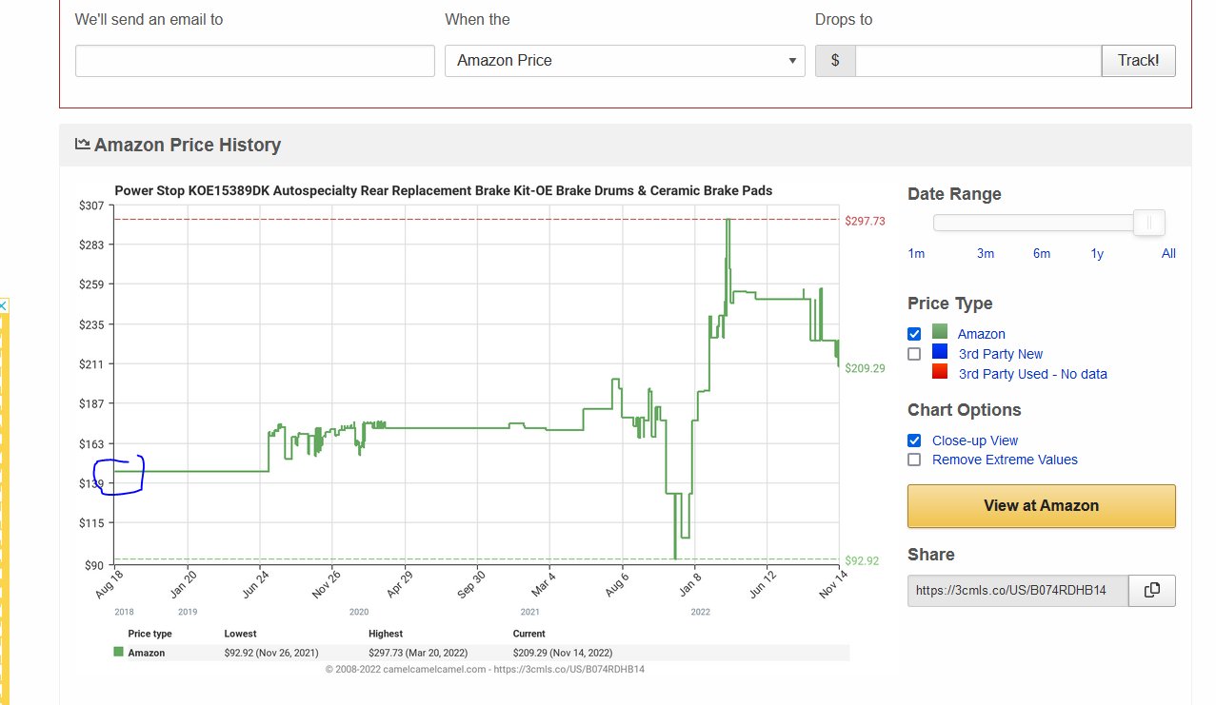Click the "Chart Options" section heading
1216x705 pixels.
[x=965, y=410]
